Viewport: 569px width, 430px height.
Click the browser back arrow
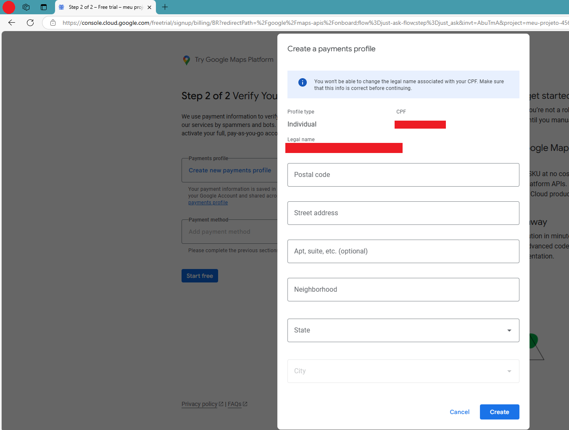pyautogui.click(x=11, y=23)
